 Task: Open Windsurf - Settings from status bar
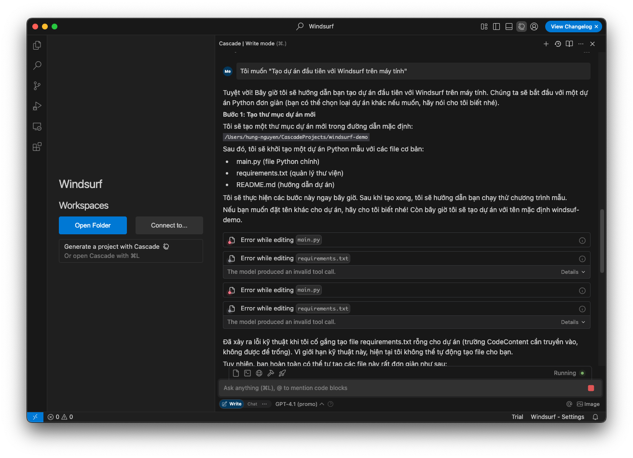click(557, 417)
